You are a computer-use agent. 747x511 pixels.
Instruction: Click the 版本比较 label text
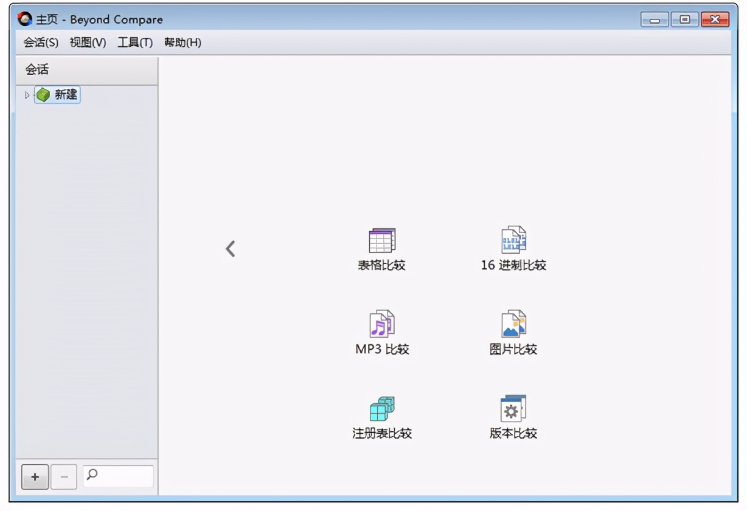513,433
